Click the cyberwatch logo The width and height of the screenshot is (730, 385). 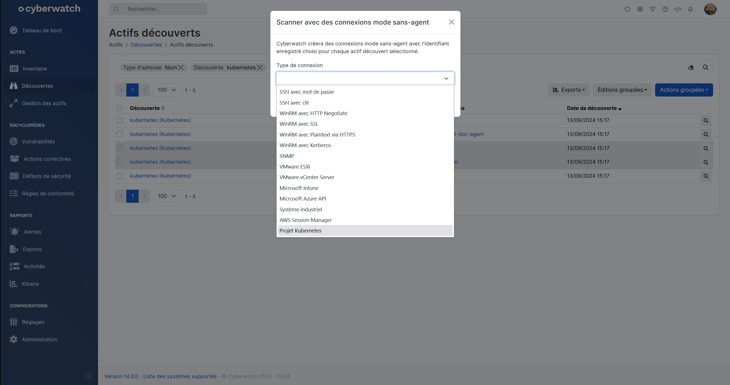pos(49,9)
